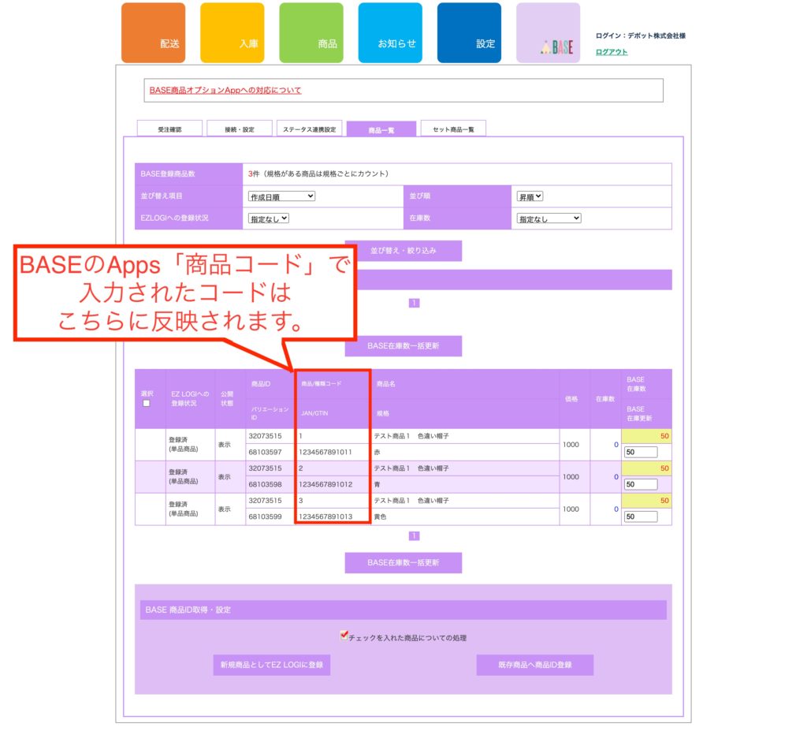Toggle the チェックを入れた商品についての処理 checkbox

344,636
